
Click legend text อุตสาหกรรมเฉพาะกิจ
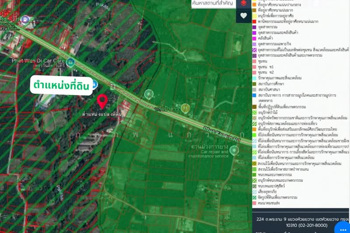275,44
